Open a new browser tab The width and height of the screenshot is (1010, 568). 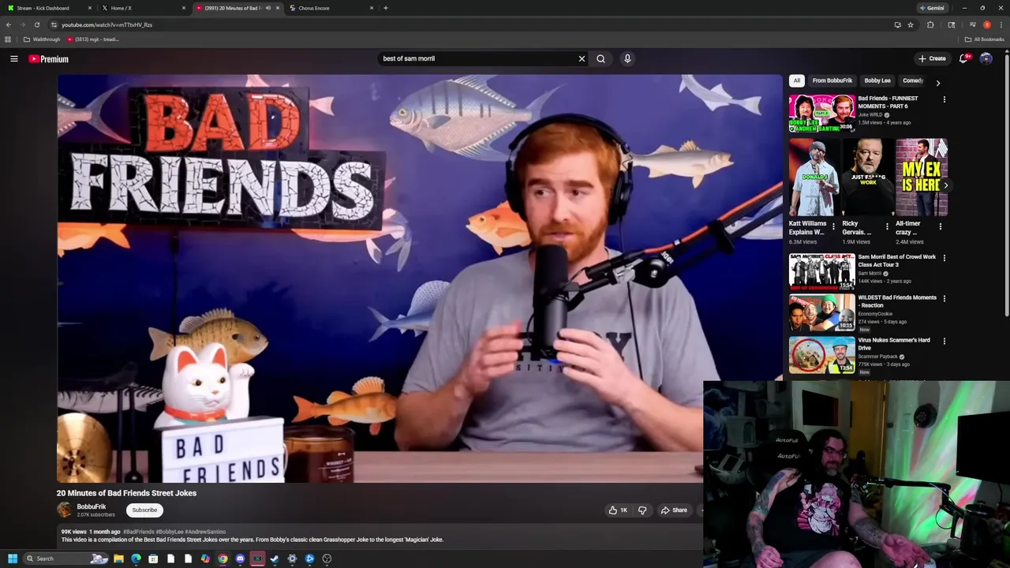click(385, 8)
